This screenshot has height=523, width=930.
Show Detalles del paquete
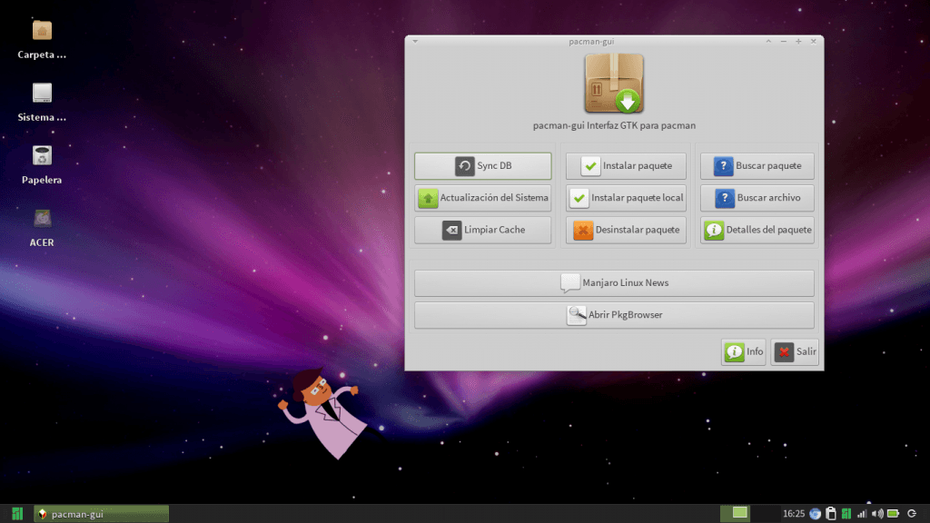757,230
